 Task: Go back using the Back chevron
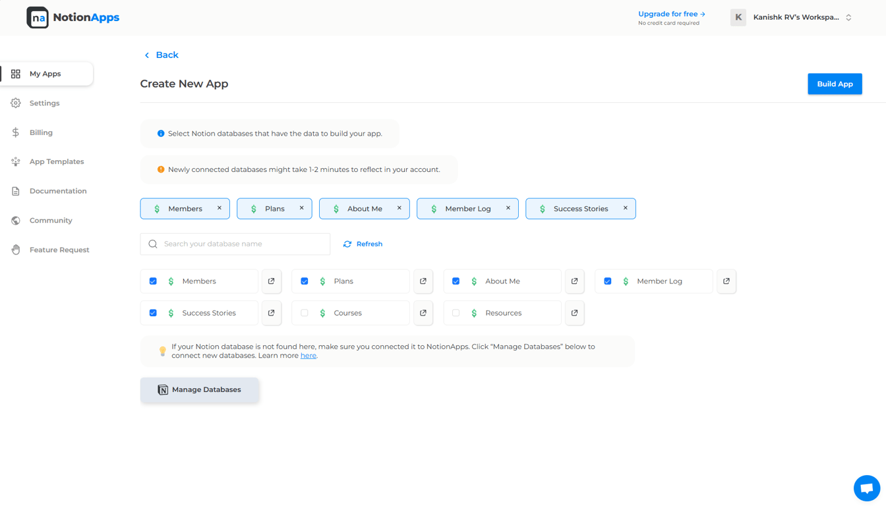(x=147, y=55)
